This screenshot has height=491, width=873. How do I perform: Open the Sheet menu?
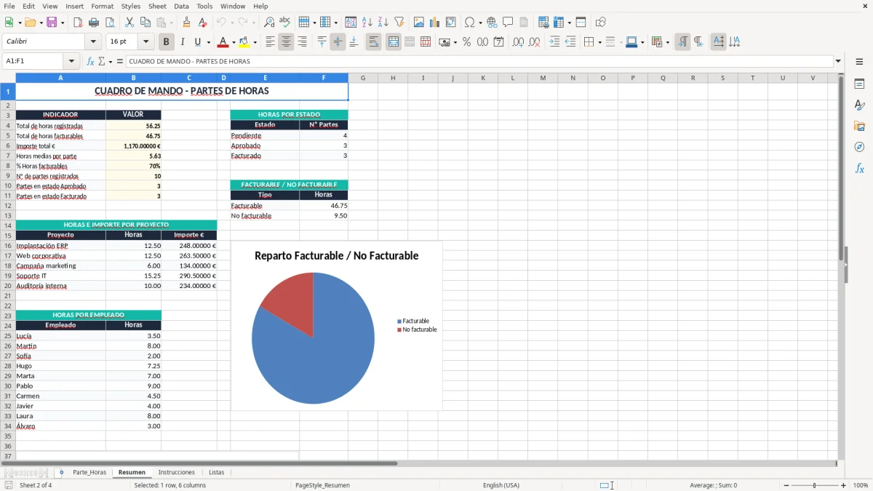[x=157, y=6]
